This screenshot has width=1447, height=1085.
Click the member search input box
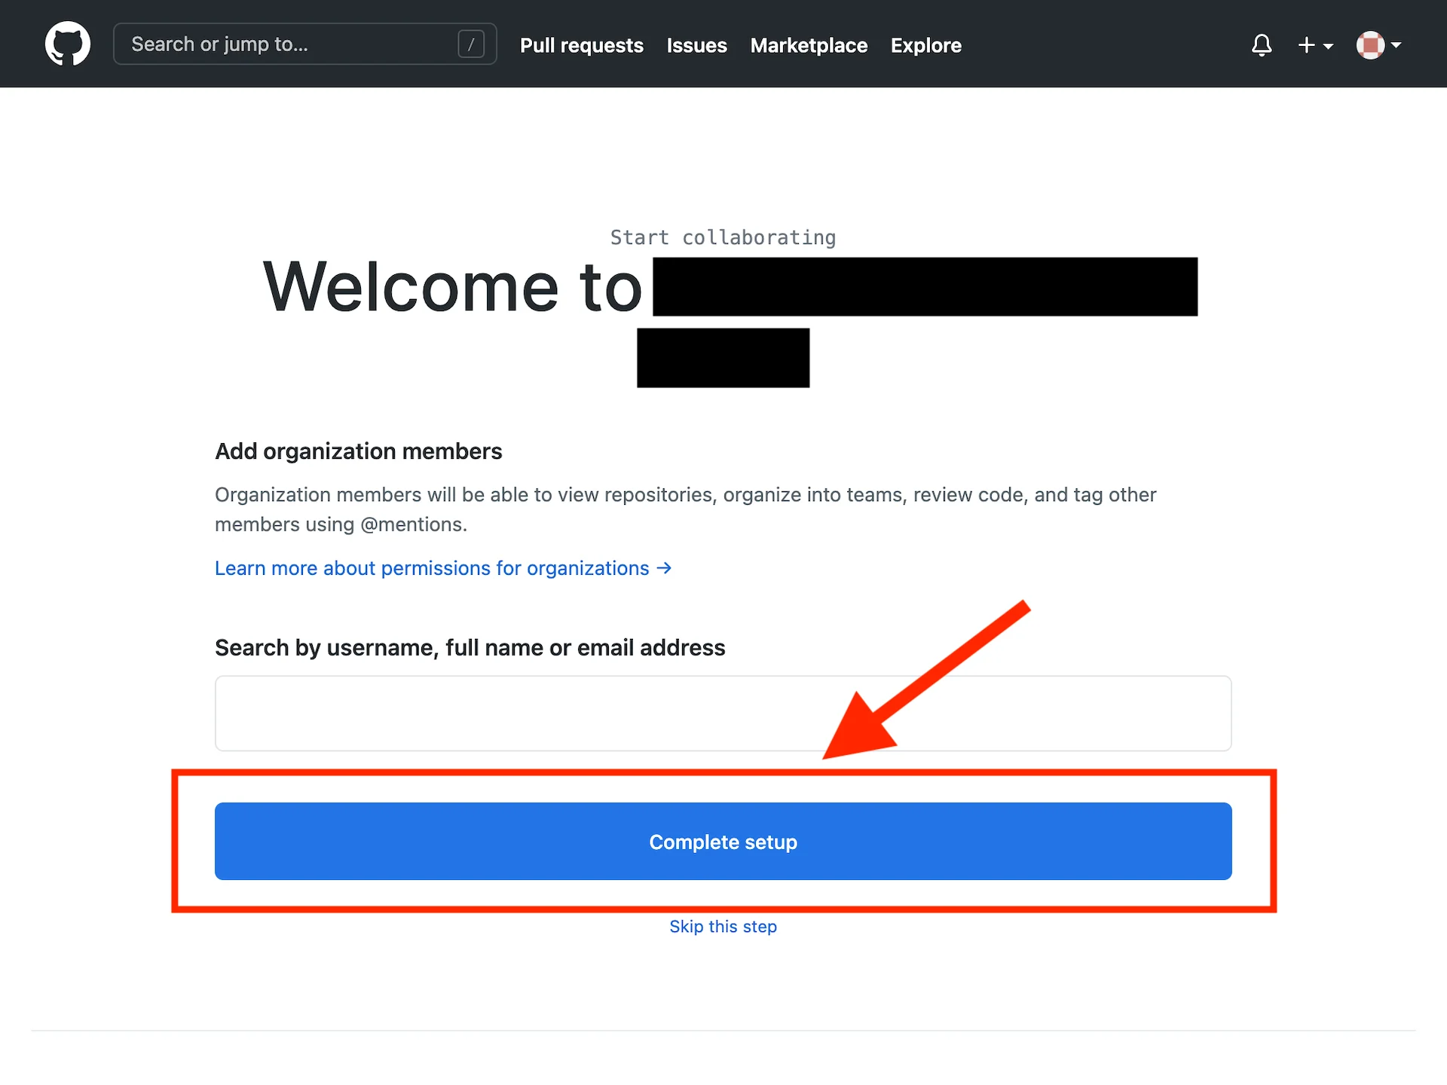723,713
